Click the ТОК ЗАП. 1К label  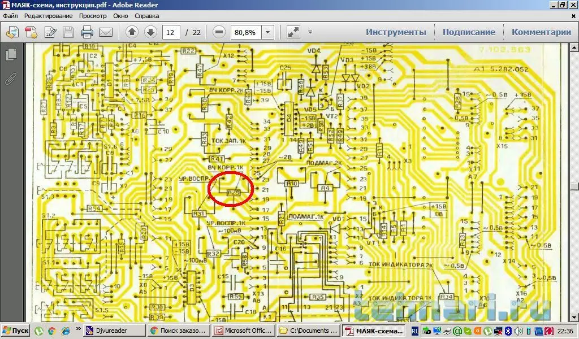coord(228,141)
